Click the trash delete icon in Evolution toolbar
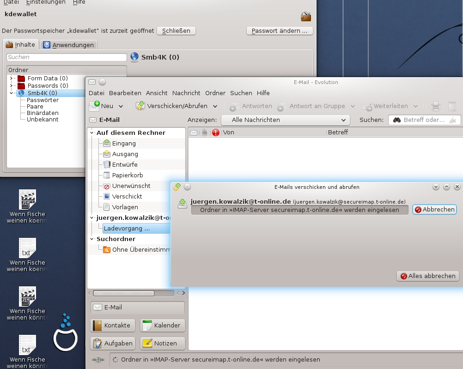The width and height of the screenshot is (463, 369). point(452,106)
